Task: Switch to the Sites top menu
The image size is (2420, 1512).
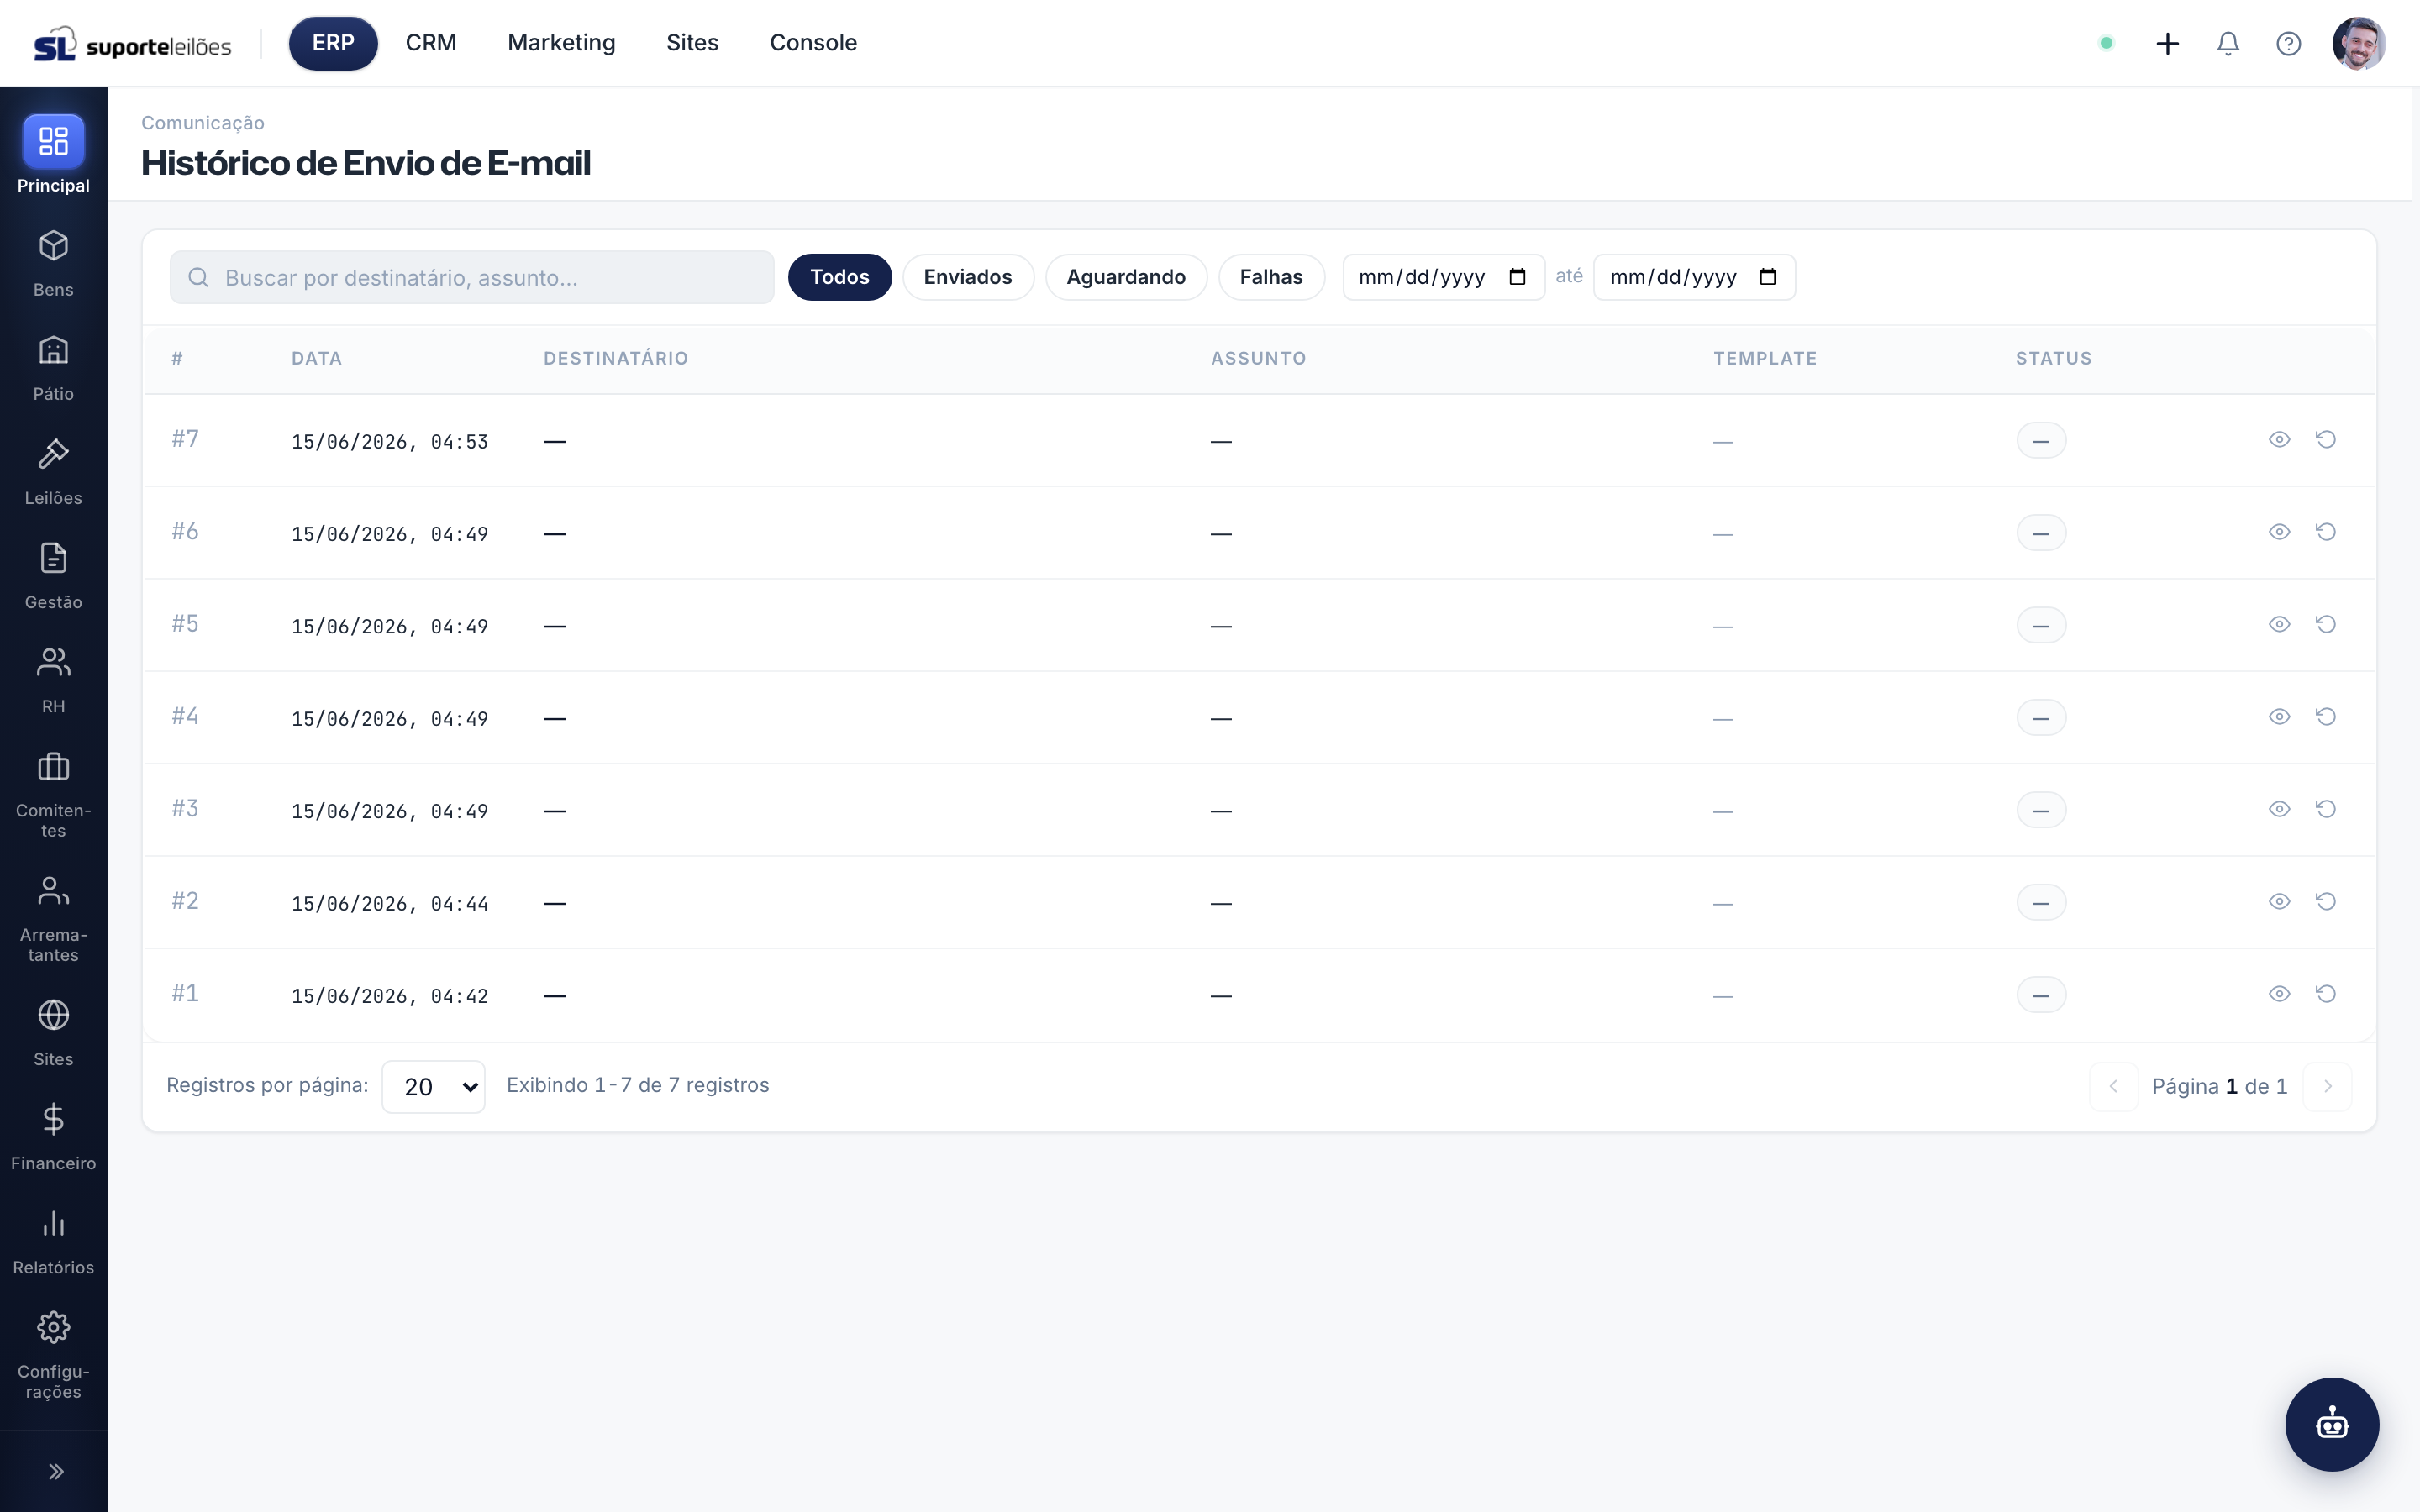Action: 692,43
